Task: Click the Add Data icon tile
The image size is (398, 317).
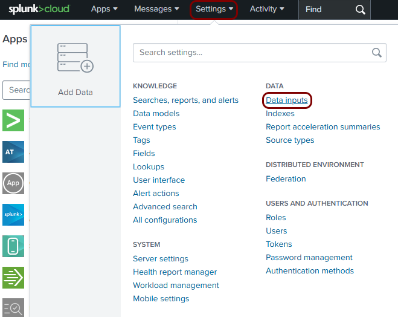Action: (x=75, y=66)
